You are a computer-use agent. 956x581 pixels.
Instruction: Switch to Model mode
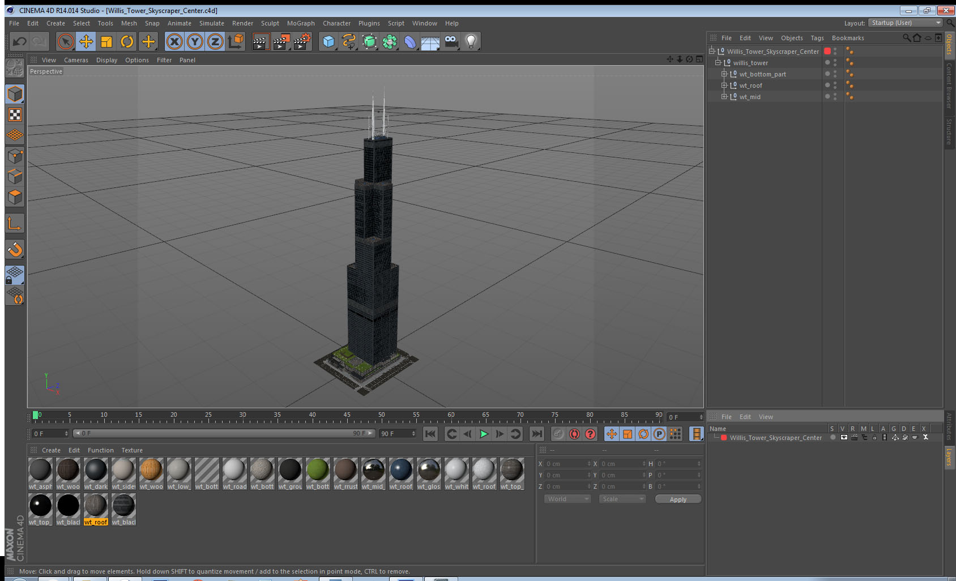click(x=15, y=94)
